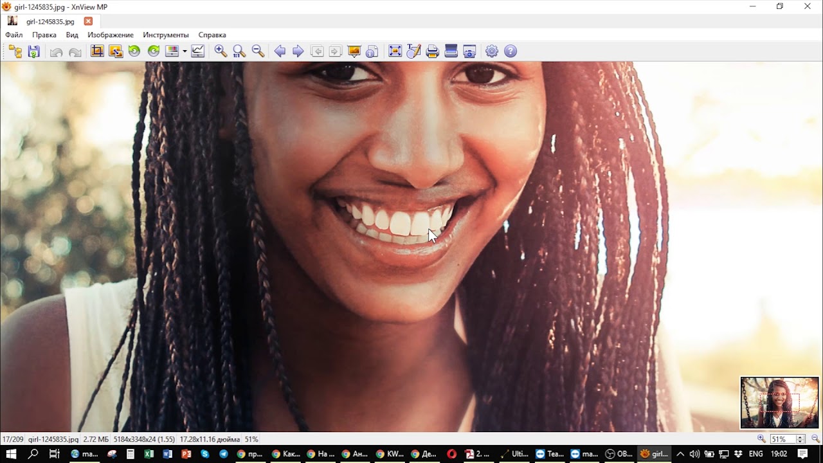
Task: Click status bar text 17/209
Action: [x=13, y=439]
